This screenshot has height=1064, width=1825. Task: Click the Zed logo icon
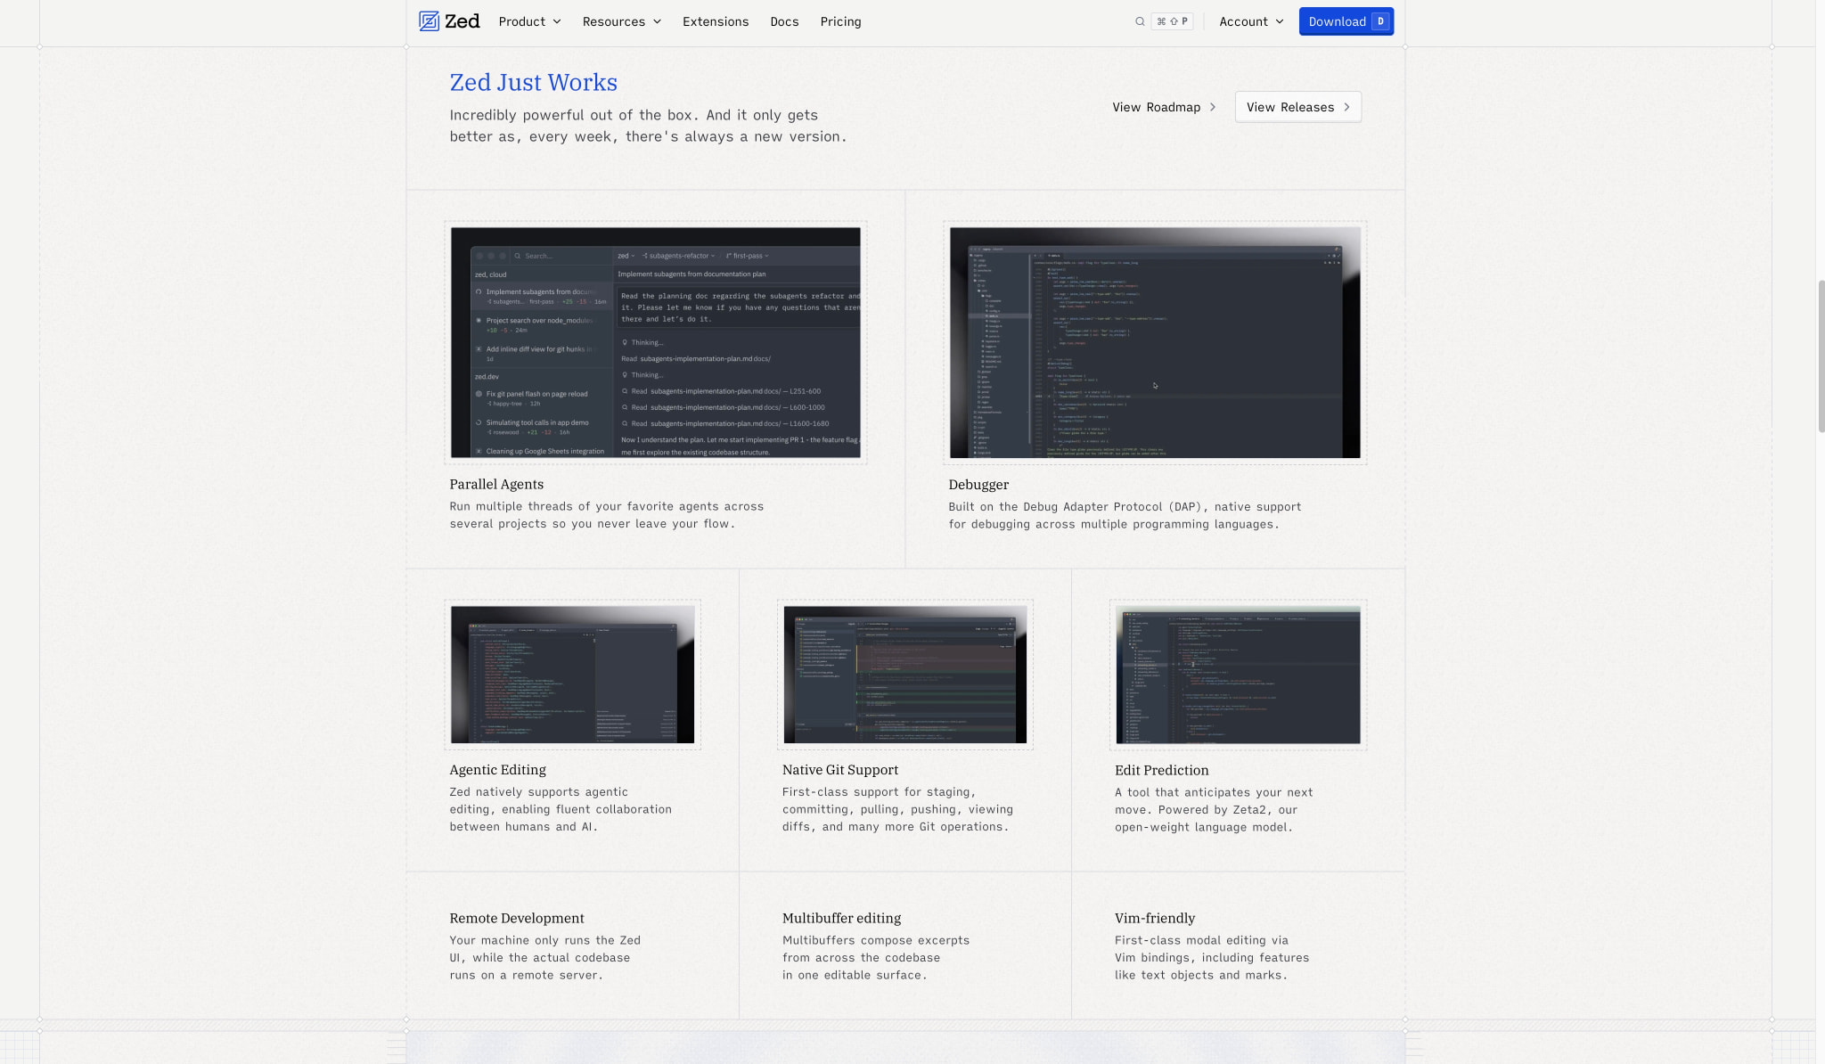[429, 21]
